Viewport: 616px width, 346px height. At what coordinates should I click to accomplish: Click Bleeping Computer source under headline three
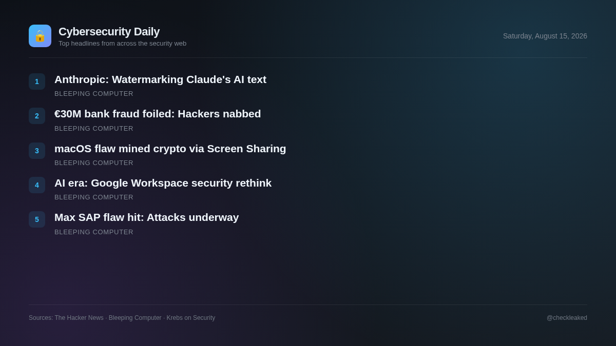point(94,163)
